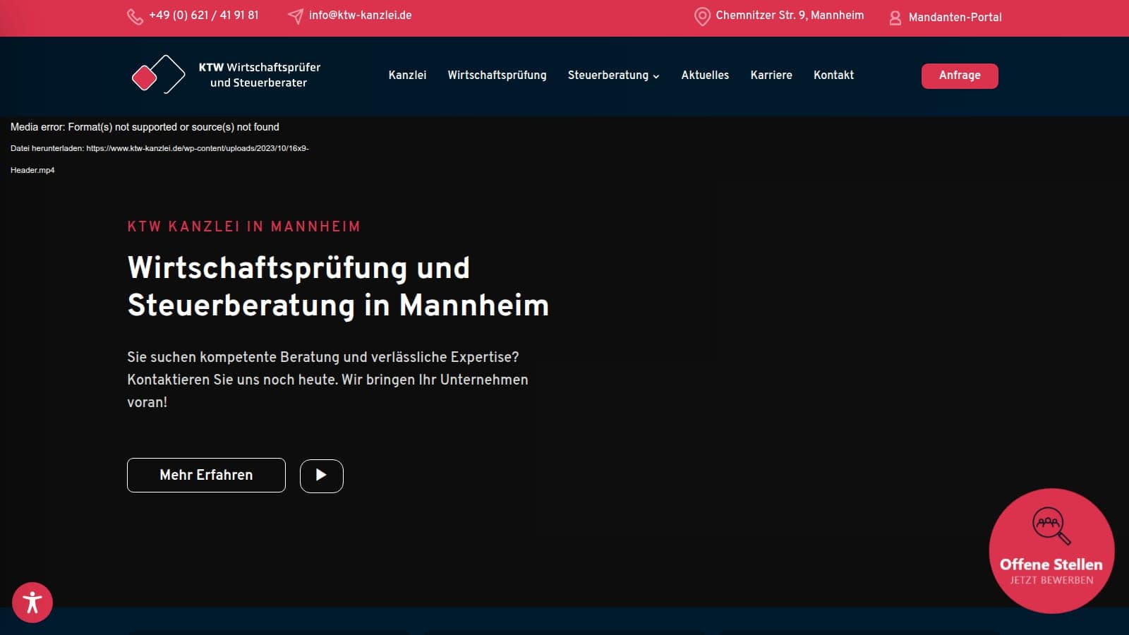
Task: Call the phone number +49 (0) 621 / 41 91 81
Action: tap(203, 15)
